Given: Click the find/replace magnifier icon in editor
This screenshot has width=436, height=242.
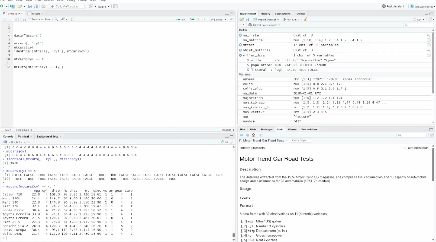Looking at the screenshot, I should (56, 20).
